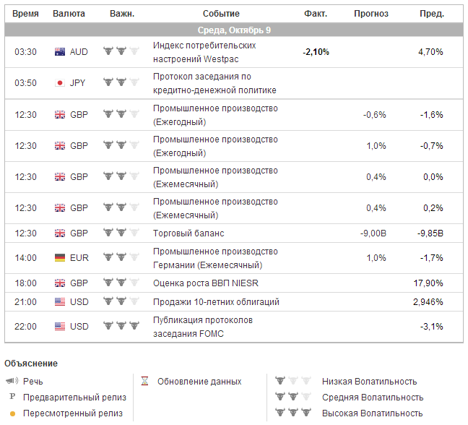Select the Продажи 10-летних облигаций row
Screen dimensions: 468x425
coord(216,302)
